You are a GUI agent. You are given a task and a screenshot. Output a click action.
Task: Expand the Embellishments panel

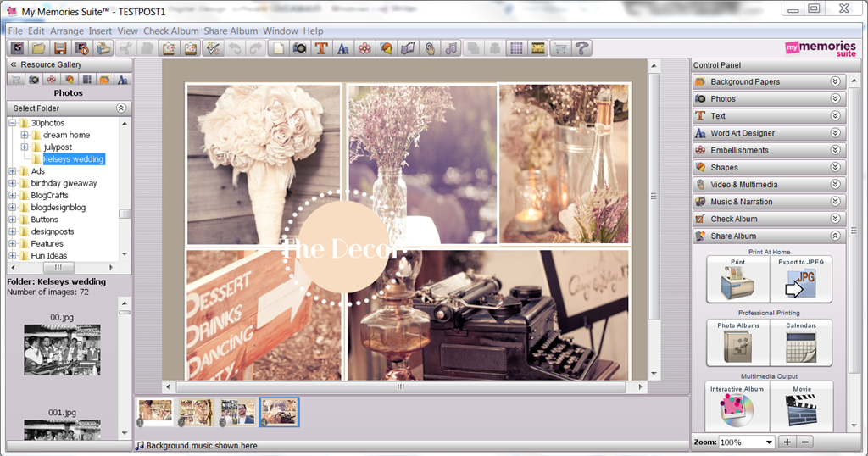click(835, 150)
